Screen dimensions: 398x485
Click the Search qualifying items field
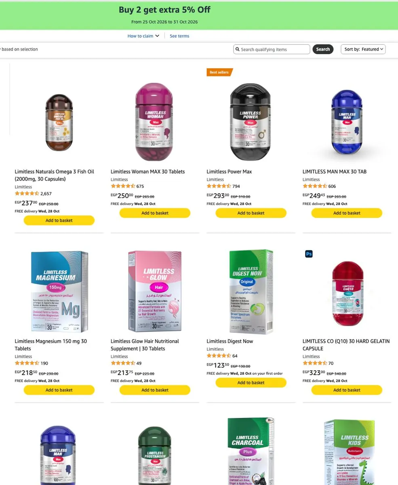point(272,49)
